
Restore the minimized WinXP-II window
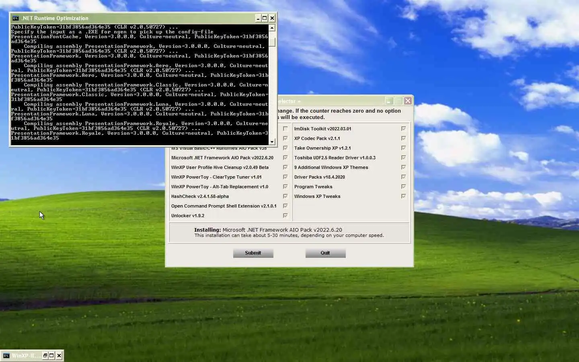(45, 356)
